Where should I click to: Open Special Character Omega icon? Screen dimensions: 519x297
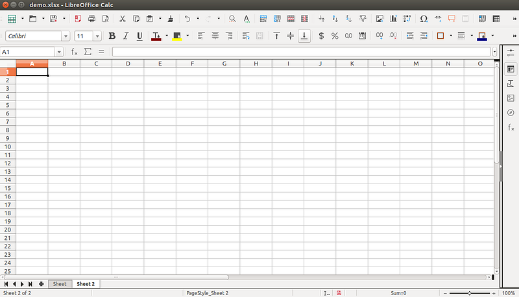tap(424, 19)
